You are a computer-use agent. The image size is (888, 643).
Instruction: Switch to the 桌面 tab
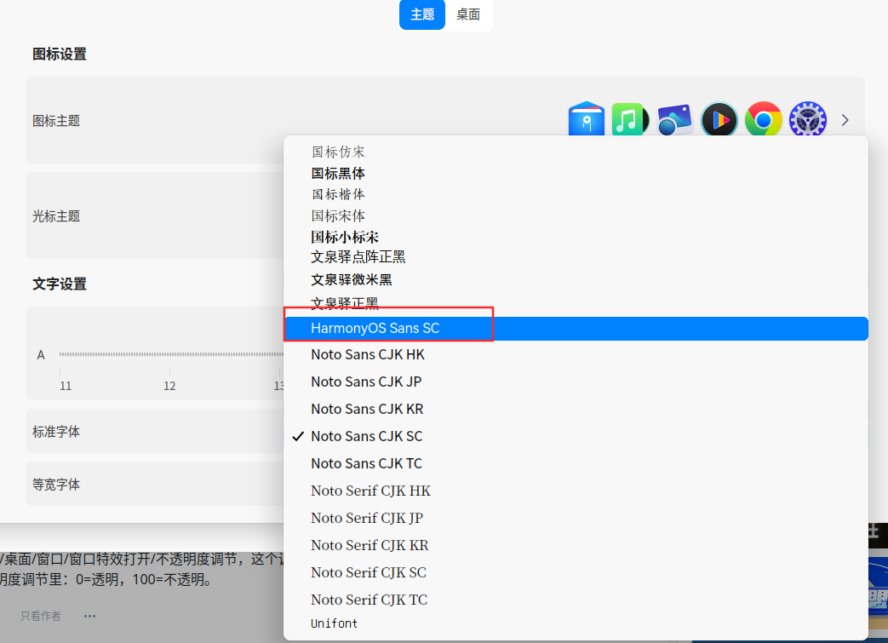(x=468, y=14)
